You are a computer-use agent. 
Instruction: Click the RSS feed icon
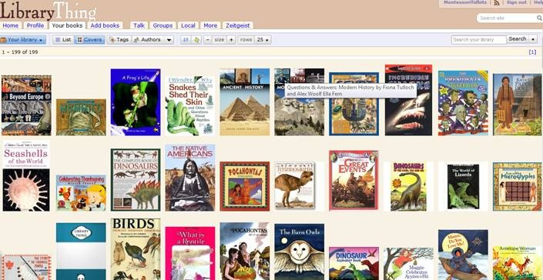[x=497, y=2]
